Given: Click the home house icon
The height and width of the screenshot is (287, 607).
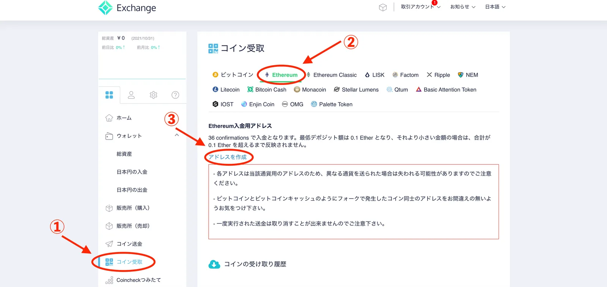Looking at the screenshot, I should (x=109, y=118).
